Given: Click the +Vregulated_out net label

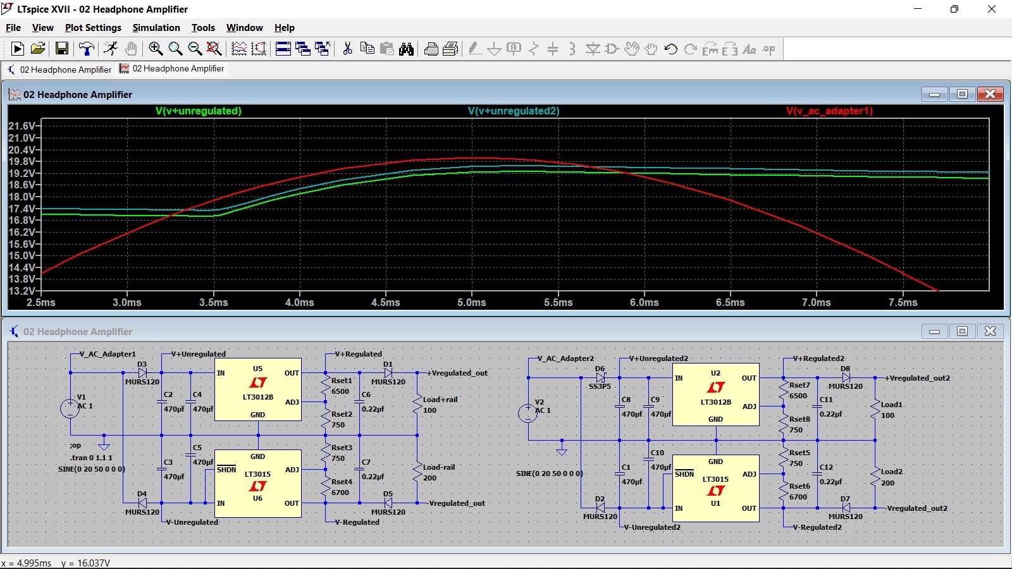Looking at the screenshot, I should point(457,373).
